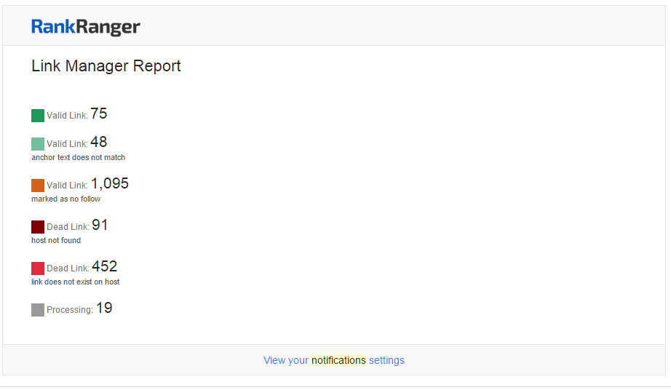The height and width of the screenshot is (390, 671).
Task: Click 'host not found' note
Action: coord(56,240)
